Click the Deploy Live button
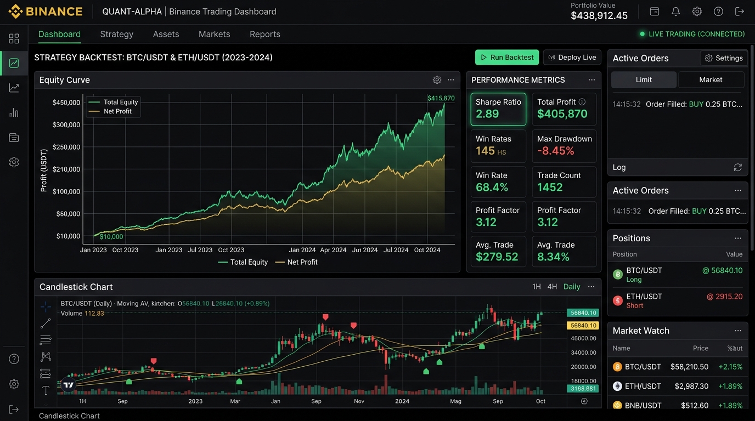Viewport: 755px width, 421px height. tap(572, 58)
